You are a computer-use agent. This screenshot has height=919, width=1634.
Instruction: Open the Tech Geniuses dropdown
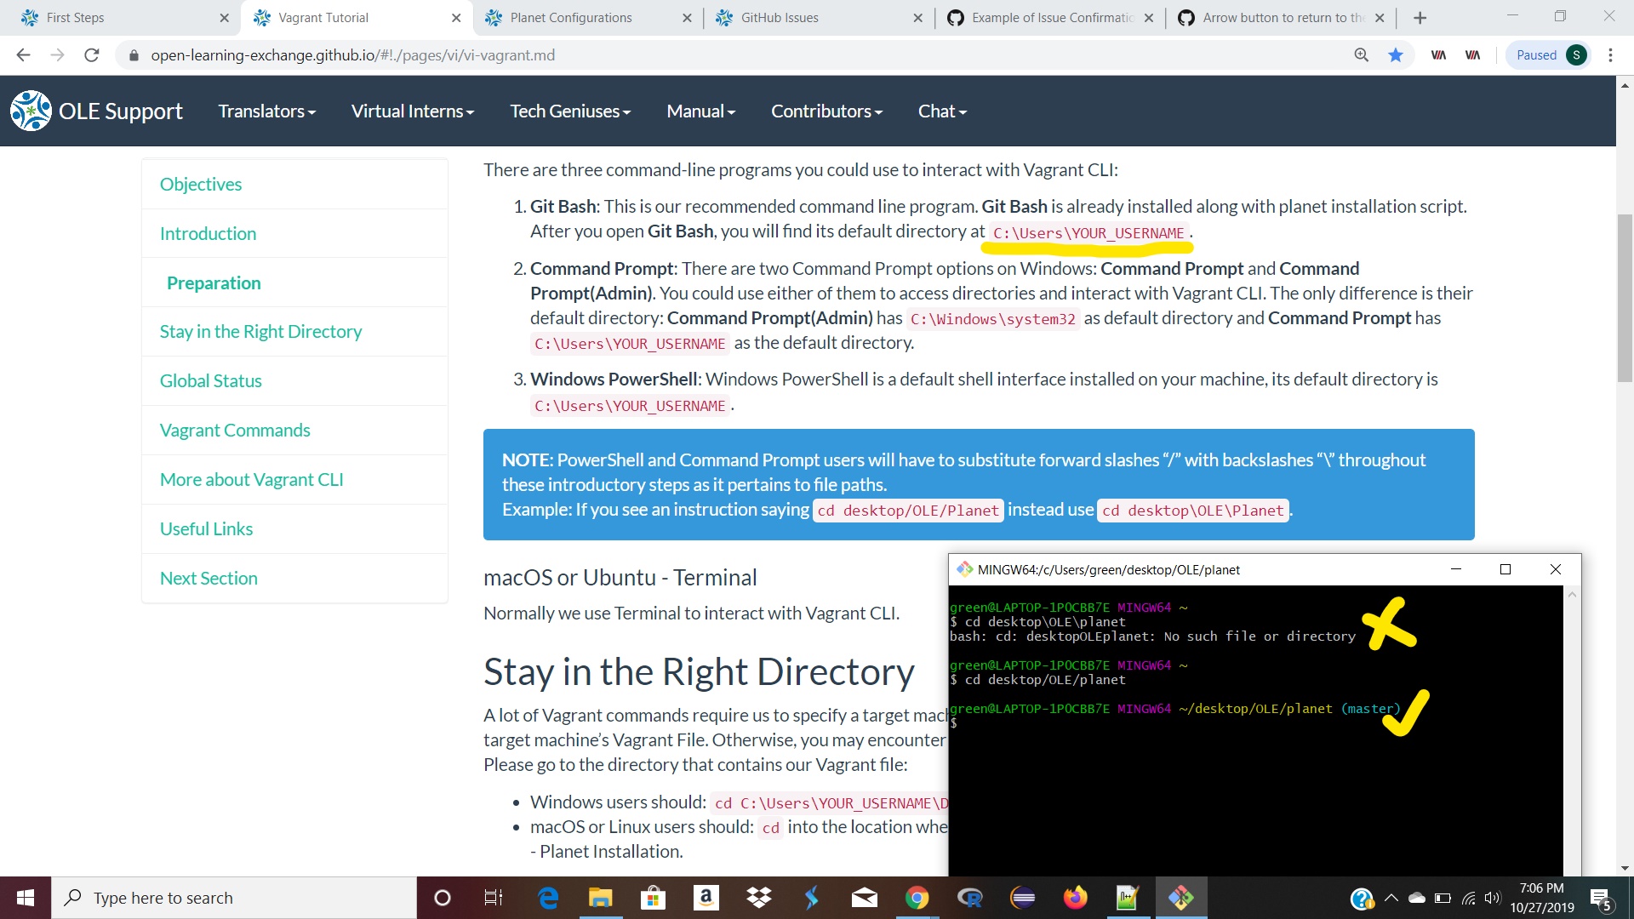click(570, 111)
